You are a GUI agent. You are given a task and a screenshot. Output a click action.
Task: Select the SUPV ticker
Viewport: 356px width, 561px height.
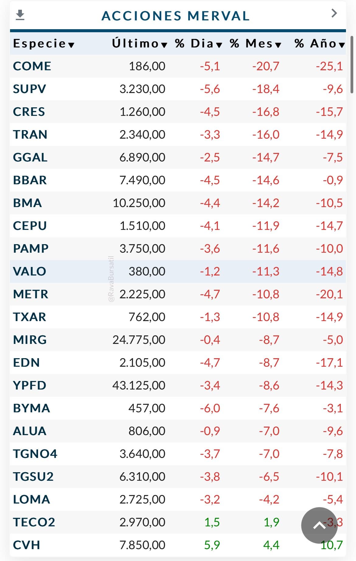30,89
